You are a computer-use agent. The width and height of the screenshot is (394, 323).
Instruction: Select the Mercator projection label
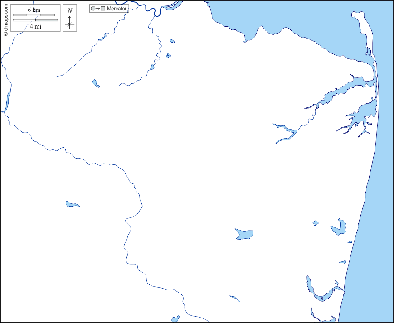tap(117, 9)
